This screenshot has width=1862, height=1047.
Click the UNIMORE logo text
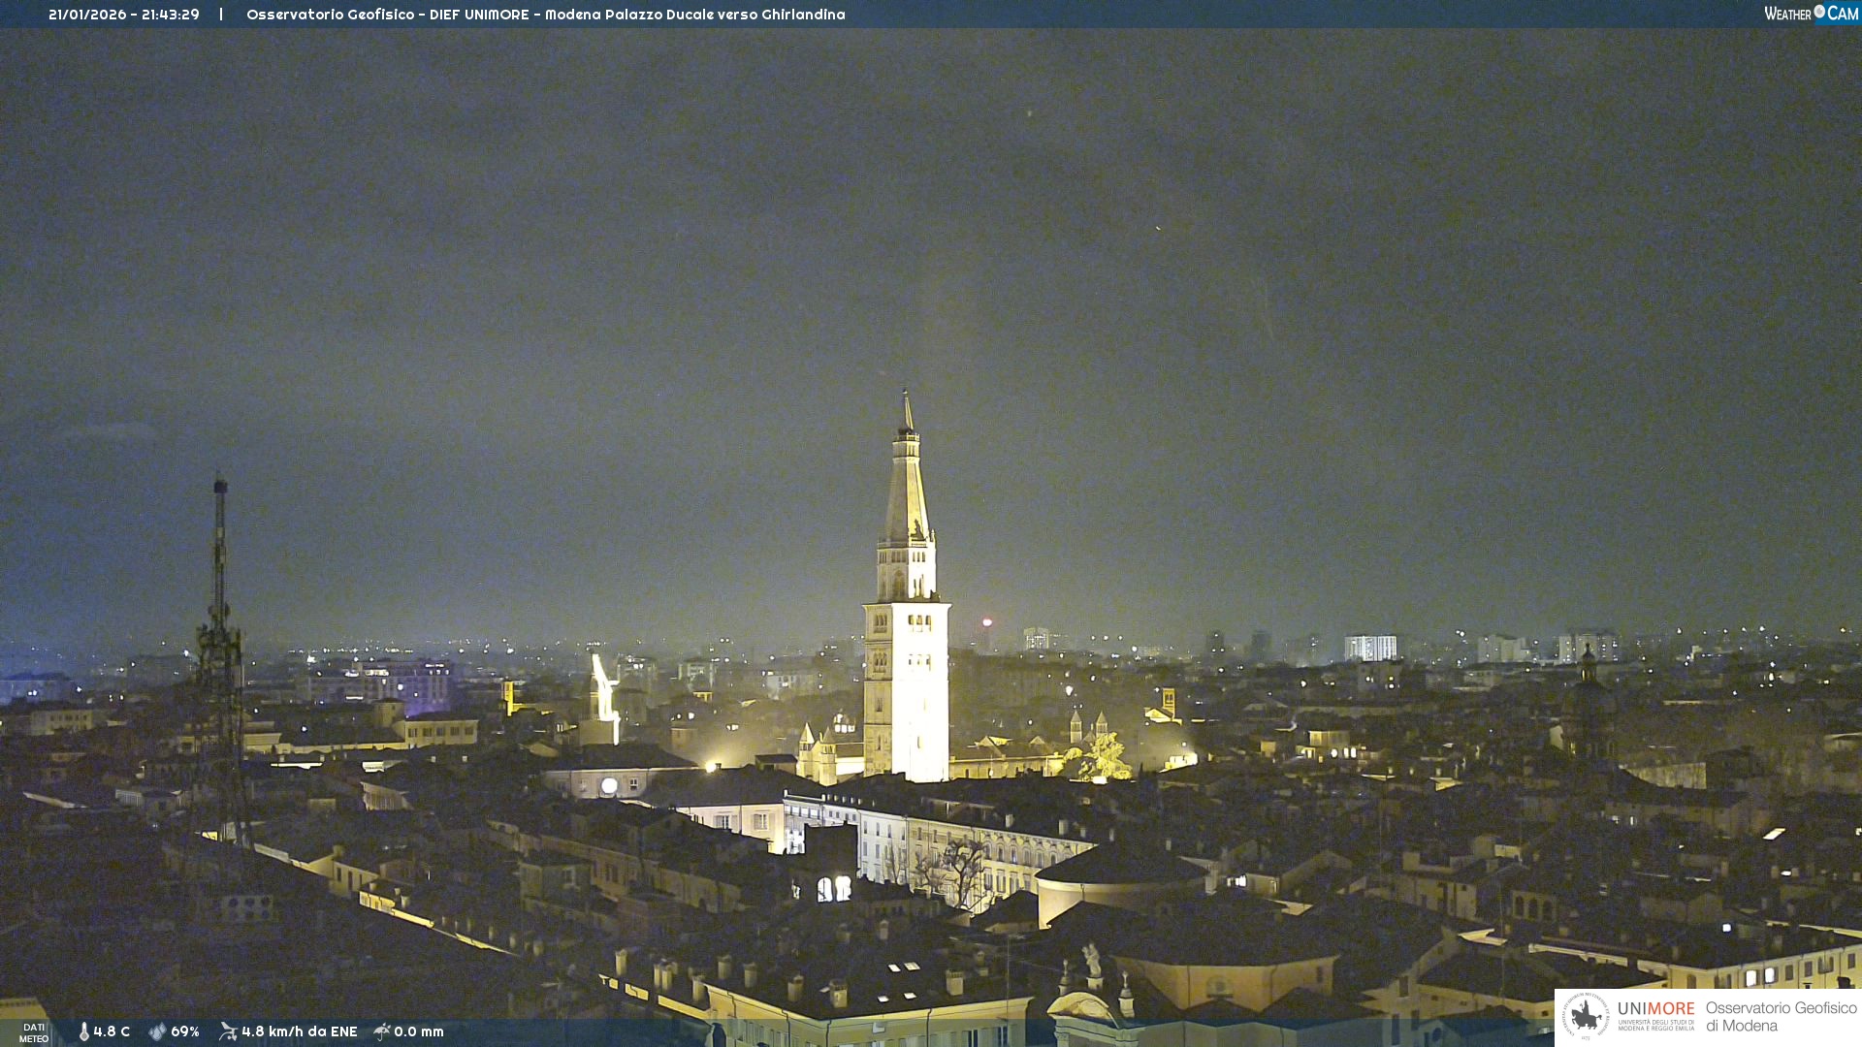[1655, 1009]
